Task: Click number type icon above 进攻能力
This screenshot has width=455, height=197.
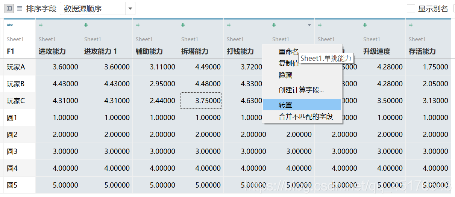Action: tap(41, 25)
